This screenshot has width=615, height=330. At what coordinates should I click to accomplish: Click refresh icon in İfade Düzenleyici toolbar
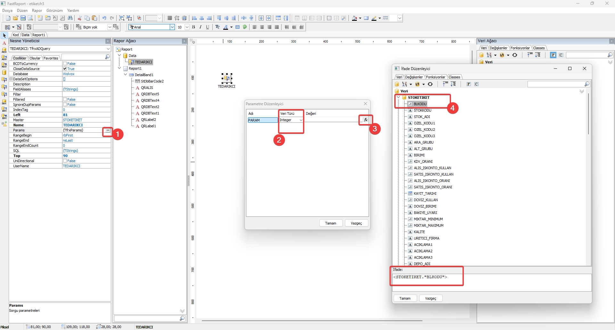430,84
